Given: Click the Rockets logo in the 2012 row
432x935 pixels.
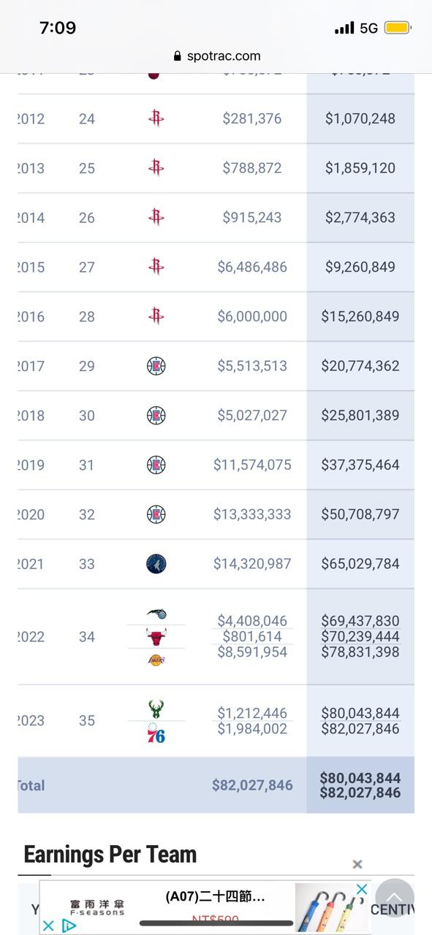Looking at the screenshot, I should 156,118.
